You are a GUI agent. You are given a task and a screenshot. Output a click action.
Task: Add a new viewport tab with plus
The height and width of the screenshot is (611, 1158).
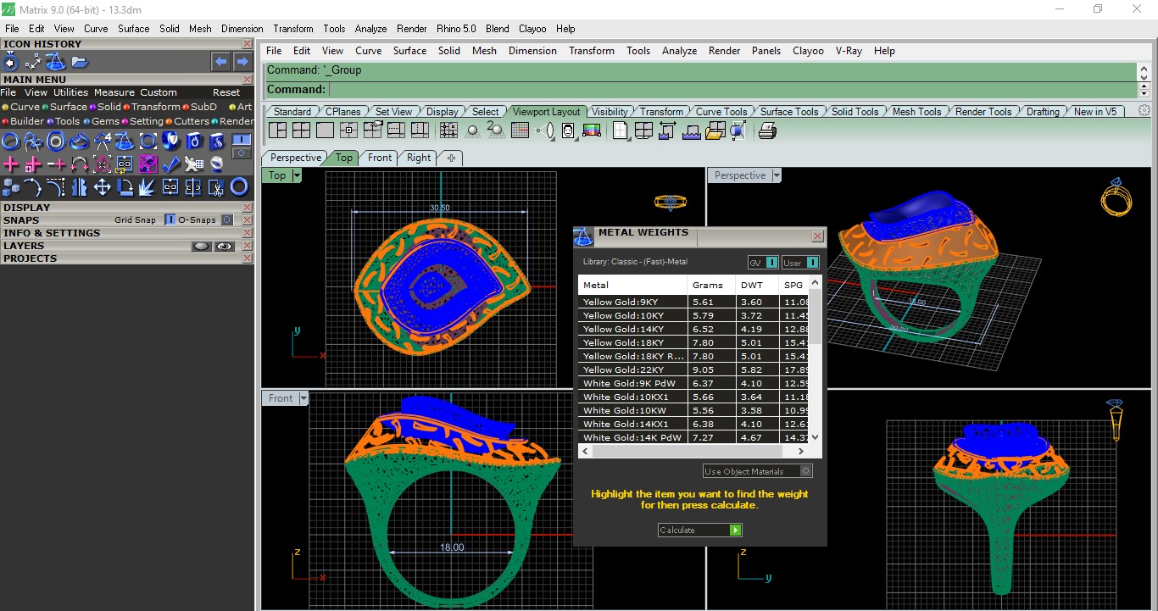click(x=451, y=158)
